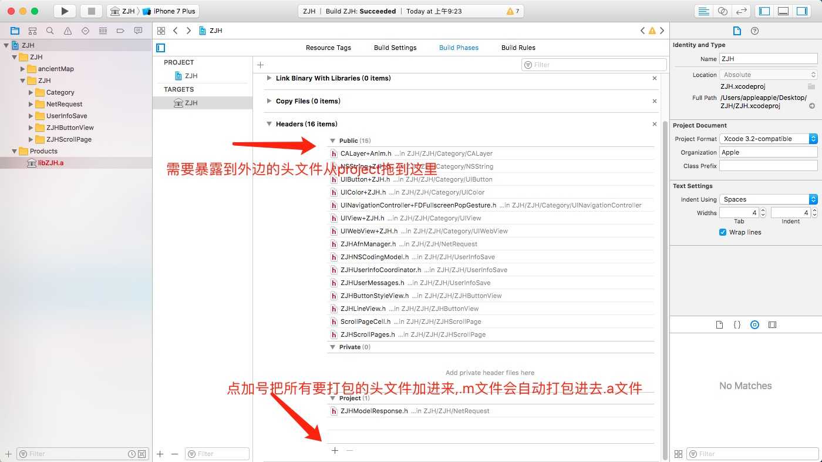This screenshot has width=822, height=462.
Task: Add a new target with plus
Action: 160,454
